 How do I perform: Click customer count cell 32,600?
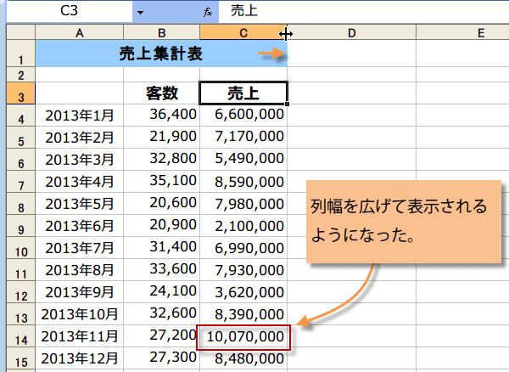[x=162, y=314]
